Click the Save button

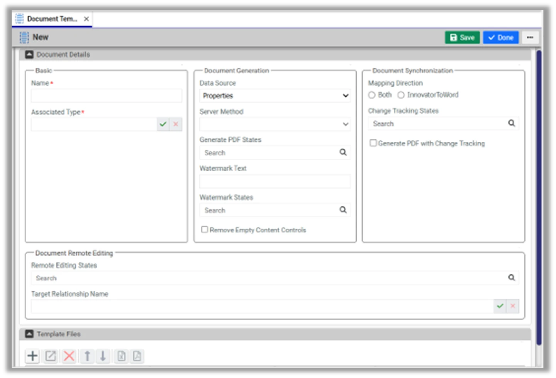[x=462, y=37]
